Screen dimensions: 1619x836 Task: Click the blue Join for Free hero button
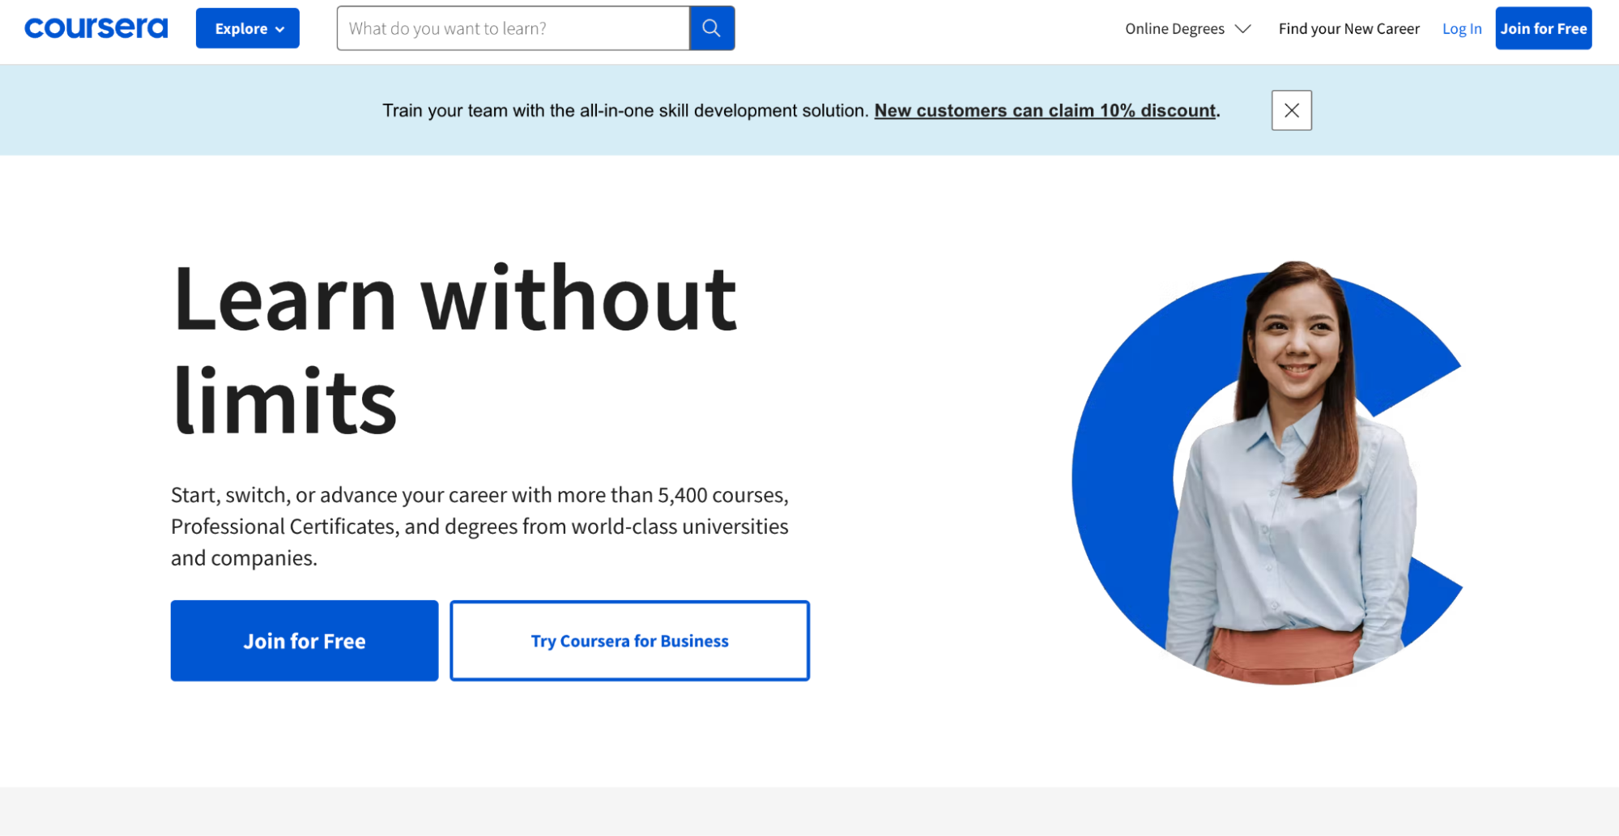point(304,640)
